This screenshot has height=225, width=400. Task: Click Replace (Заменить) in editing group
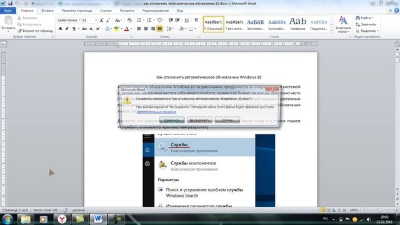[x=366, y=24]
